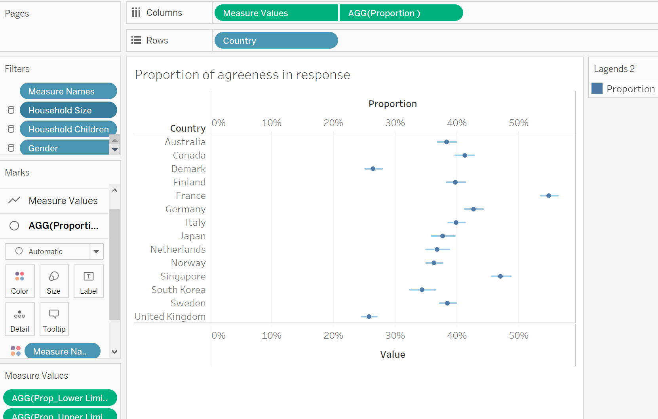Click the database icon beside Gender filter
This screenshot has height=419, width=658.
(11, 148)
